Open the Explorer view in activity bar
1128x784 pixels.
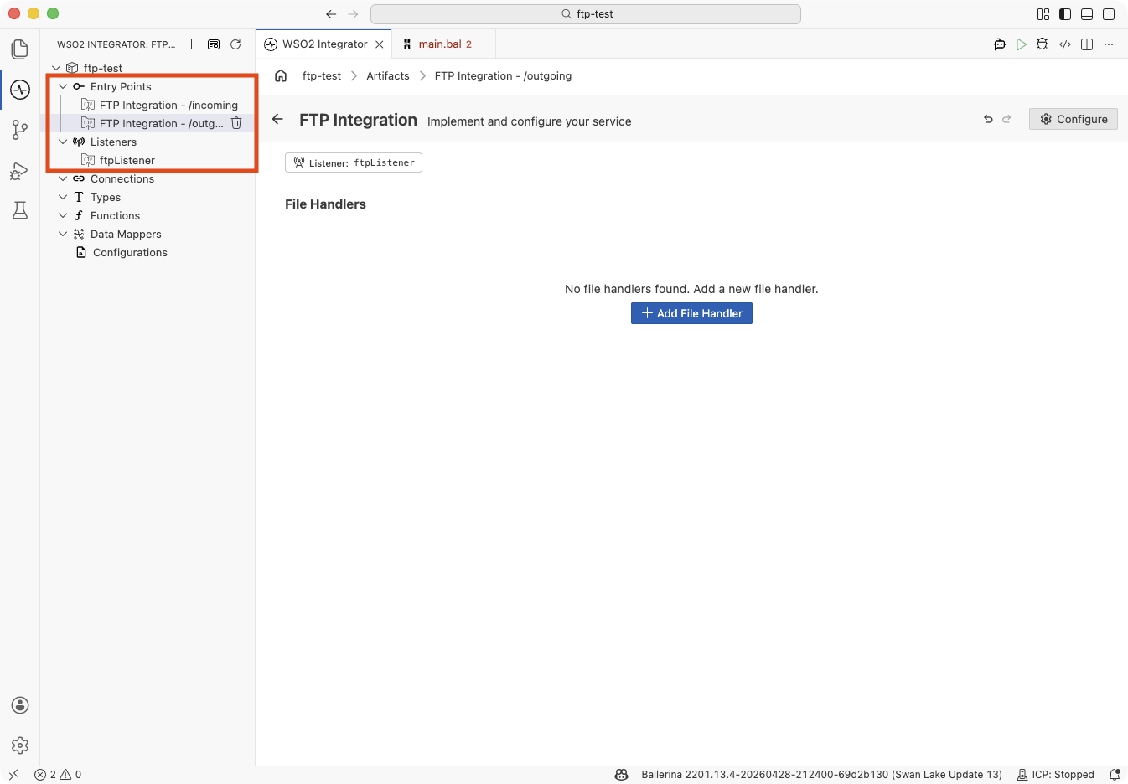[x=20, y=49]
